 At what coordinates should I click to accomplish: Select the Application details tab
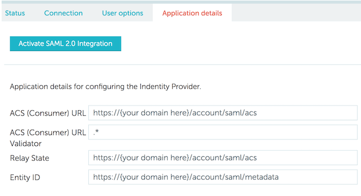point(192,13)
